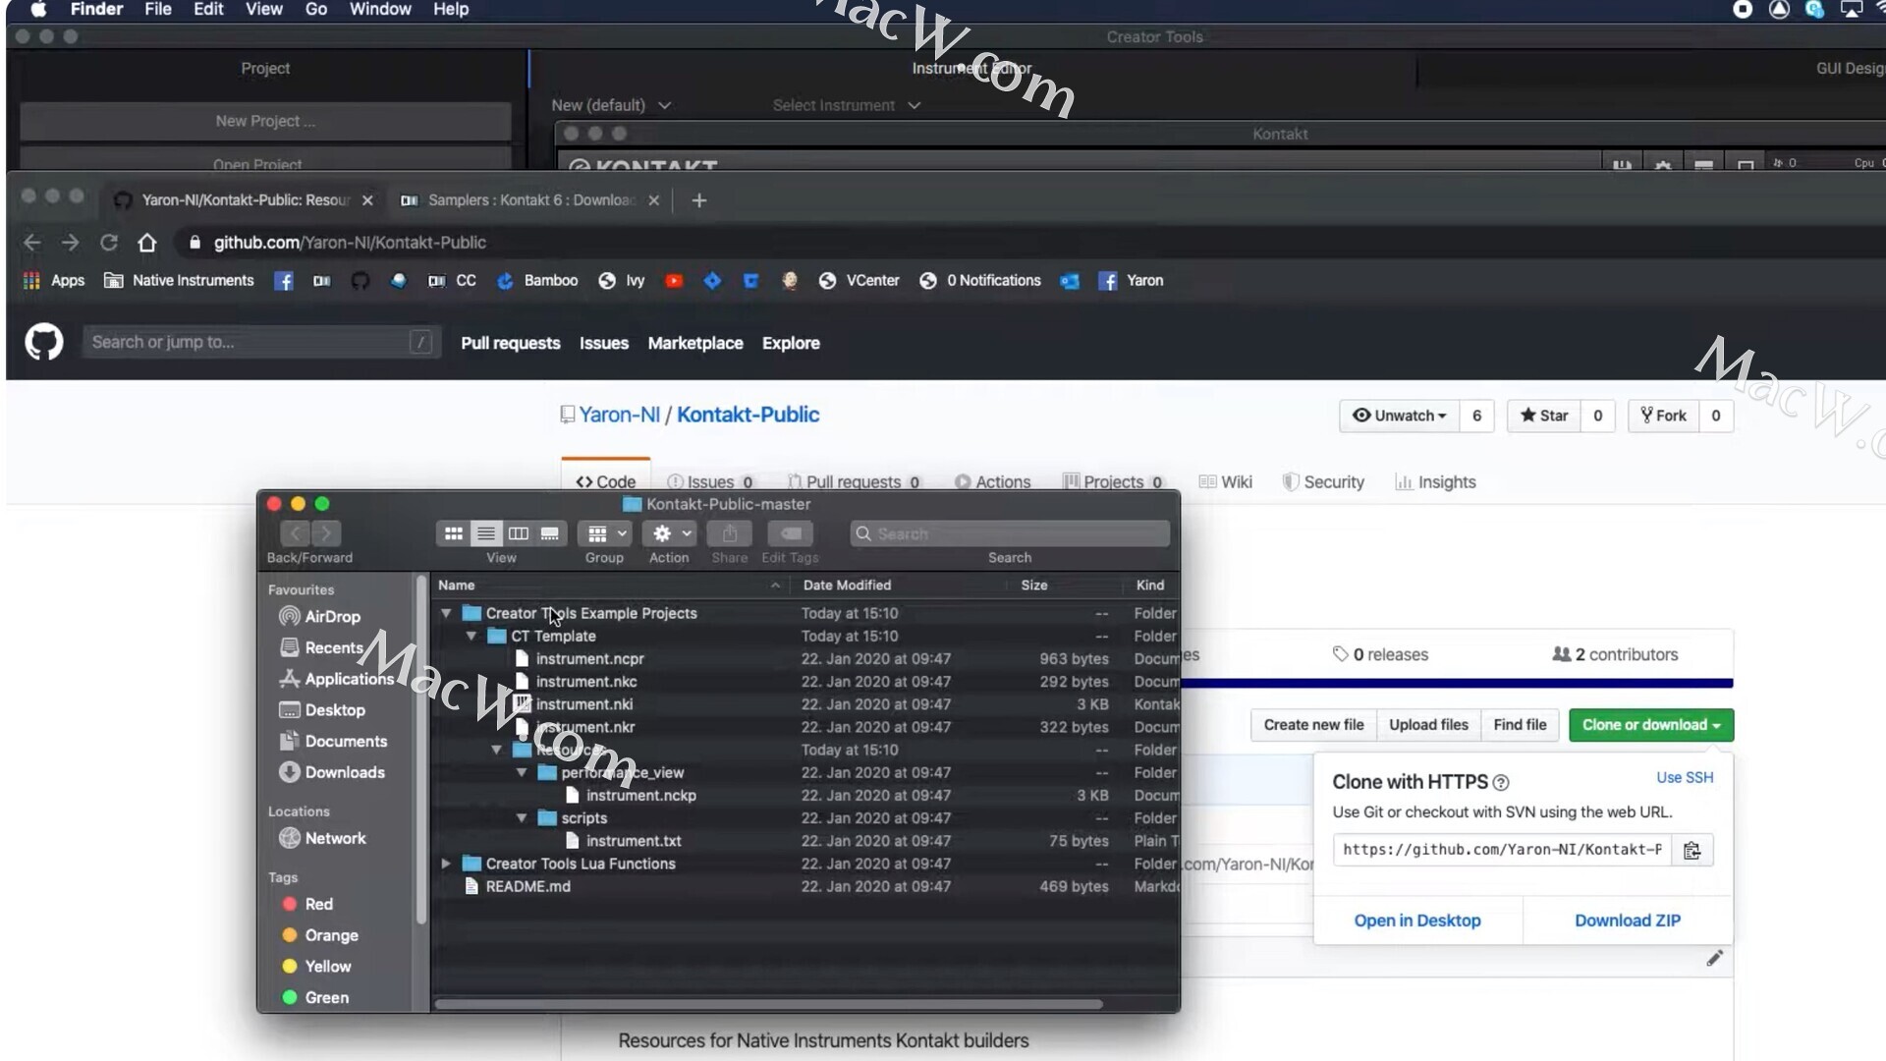The image size is (1886, 1061).
Task: Select the Red tag
Action: click(x=307, y=904)
